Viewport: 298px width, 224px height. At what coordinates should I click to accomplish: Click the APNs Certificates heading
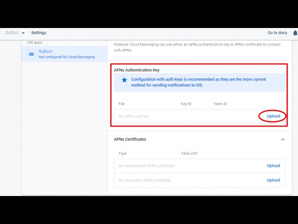tap(130, 139)
